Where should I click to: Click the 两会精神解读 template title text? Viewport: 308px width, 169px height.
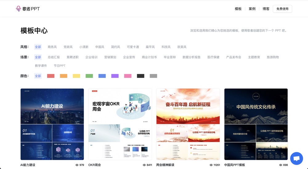coord(165,165)
